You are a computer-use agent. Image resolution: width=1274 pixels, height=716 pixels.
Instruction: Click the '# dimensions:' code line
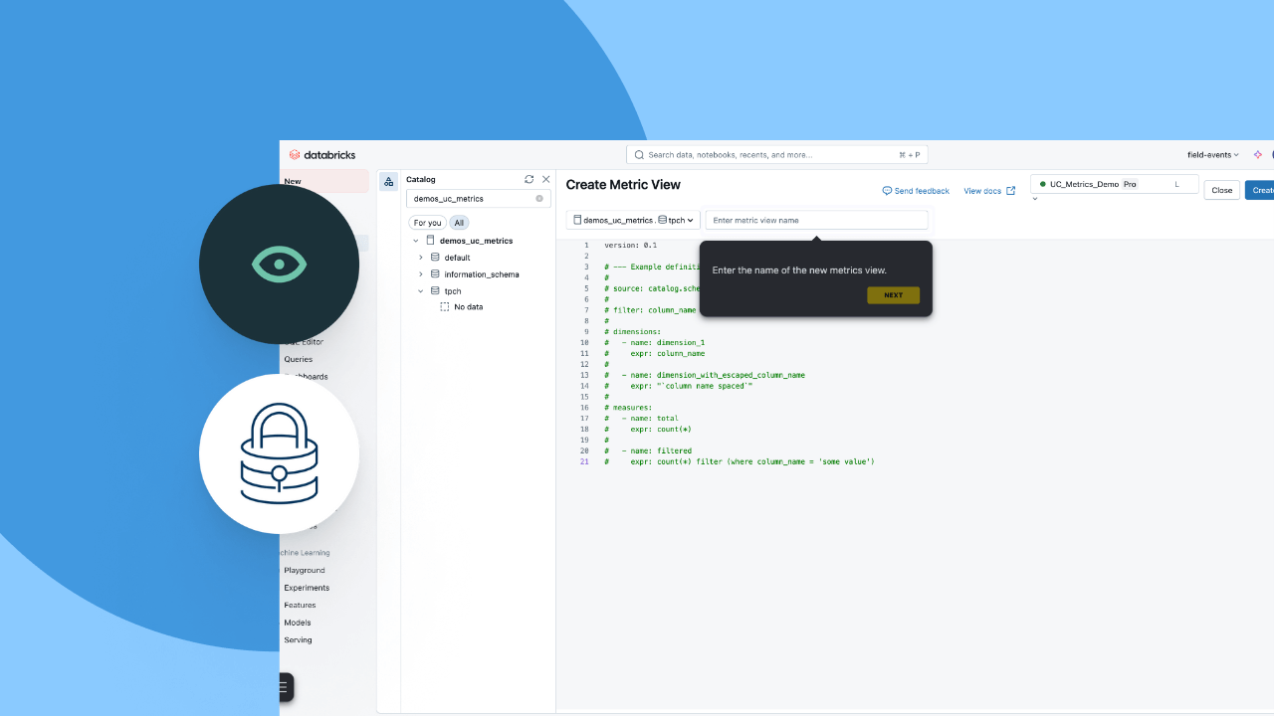tap(633, 331)
